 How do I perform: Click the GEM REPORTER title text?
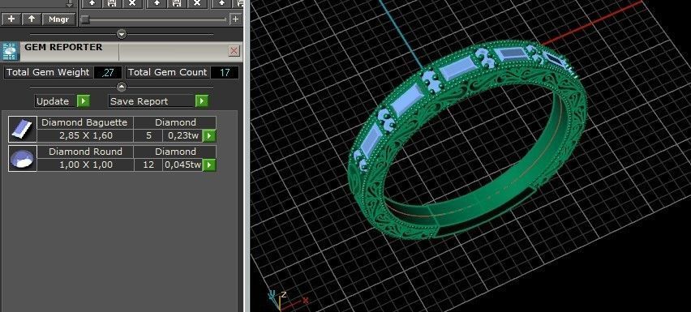(x=63, y=47)
